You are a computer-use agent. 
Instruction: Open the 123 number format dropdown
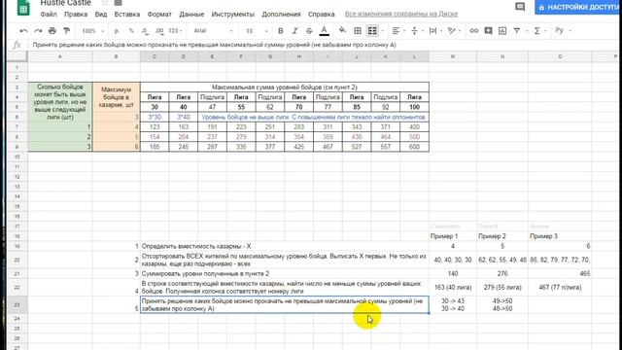(x=175, y=31)
